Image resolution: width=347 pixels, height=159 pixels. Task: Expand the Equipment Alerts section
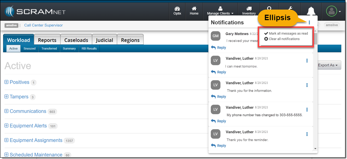[x=7, y=126]
